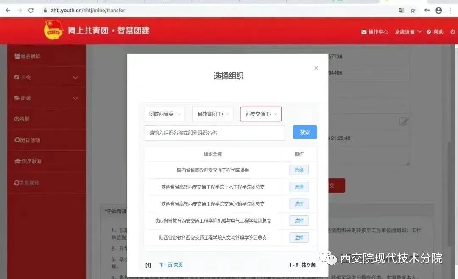
Task: Bookmark page with the star icon
Action: pyautogui.click(x=413, y=10)
